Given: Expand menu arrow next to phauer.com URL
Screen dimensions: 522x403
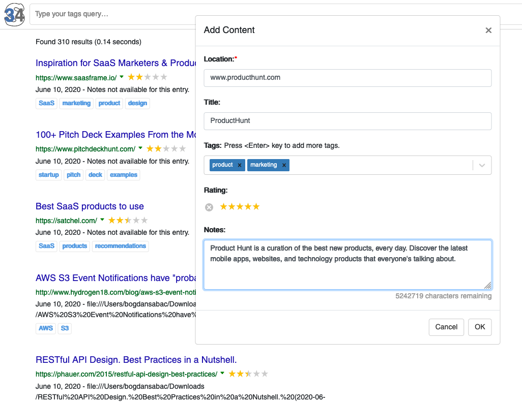Looking at the screenshot, I should pos(222,373).
